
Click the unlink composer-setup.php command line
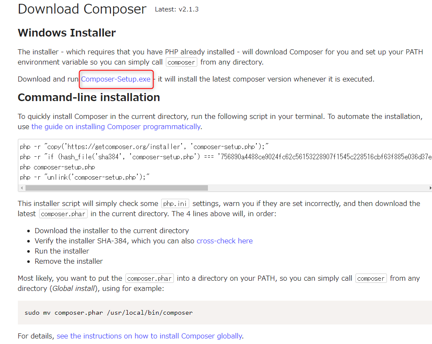[85, 178]
